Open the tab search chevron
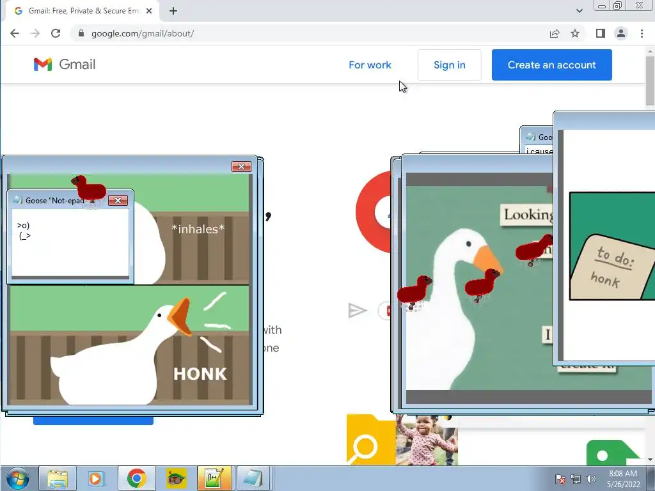 pyautogui.click(x=580, y=11)
